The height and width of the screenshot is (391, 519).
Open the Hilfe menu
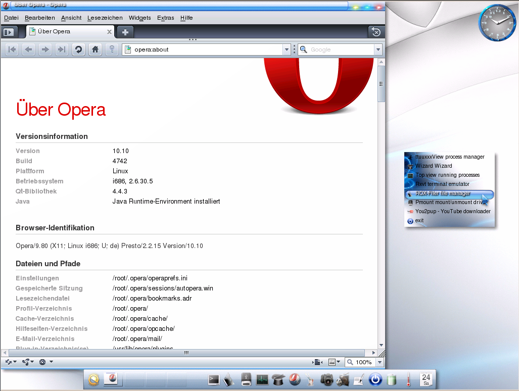click(186, 18)
